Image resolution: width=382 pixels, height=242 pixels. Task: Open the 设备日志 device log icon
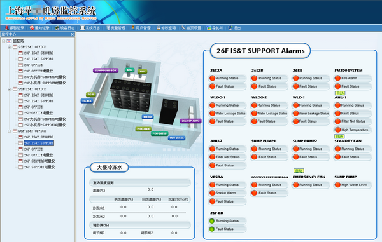[57, 28]
